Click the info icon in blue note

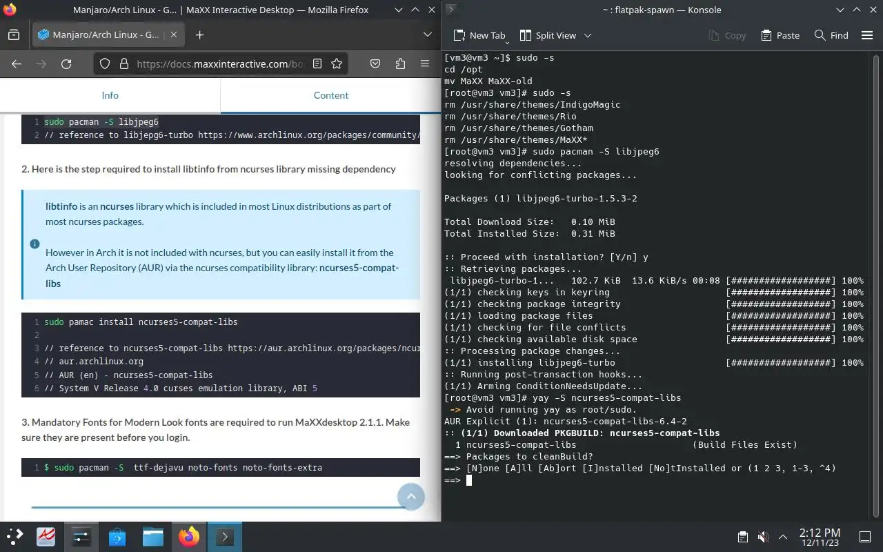click(34, 244)
